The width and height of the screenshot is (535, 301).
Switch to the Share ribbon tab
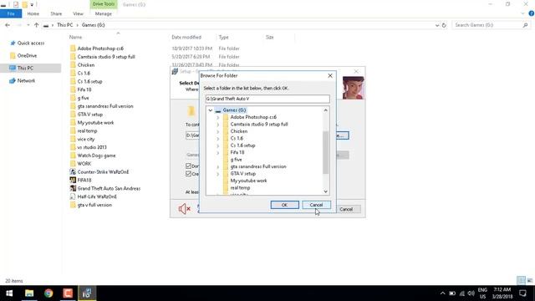[x=56, y=13]
